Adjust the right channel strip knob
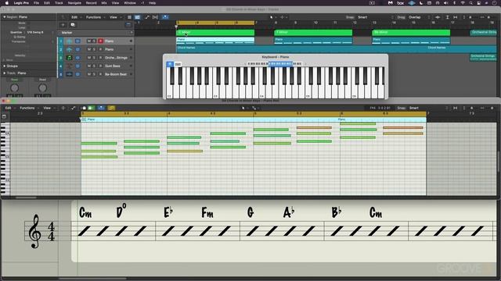The width and height of the screenshot is (501, 281). [42, 88]
